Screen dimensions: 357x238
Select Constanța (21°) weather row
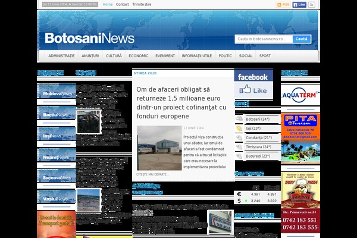pos(262,138)
